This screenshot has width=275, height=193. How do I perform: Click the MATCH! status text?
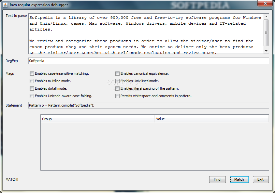click(12, 180)
